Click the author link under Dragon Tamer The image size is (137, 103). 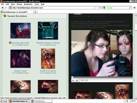pyautogui.click(x=21, y=73)
